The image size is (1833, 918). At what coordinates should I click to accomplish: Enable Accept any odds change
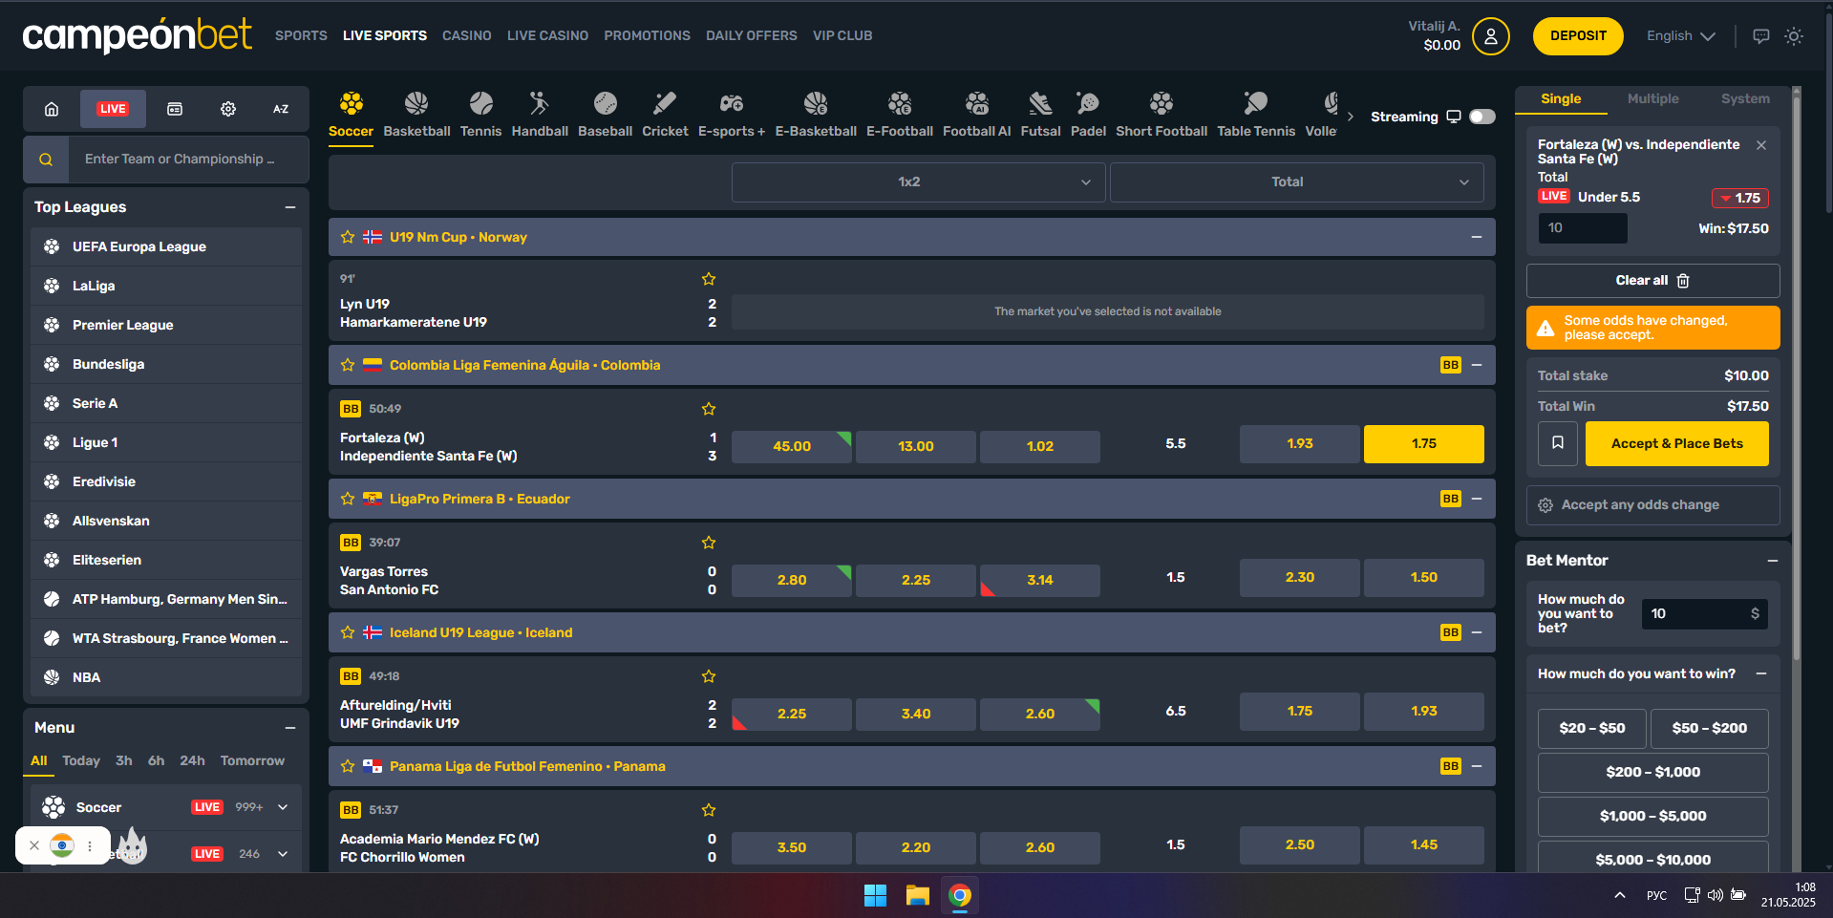click(x=1652, y=504)
